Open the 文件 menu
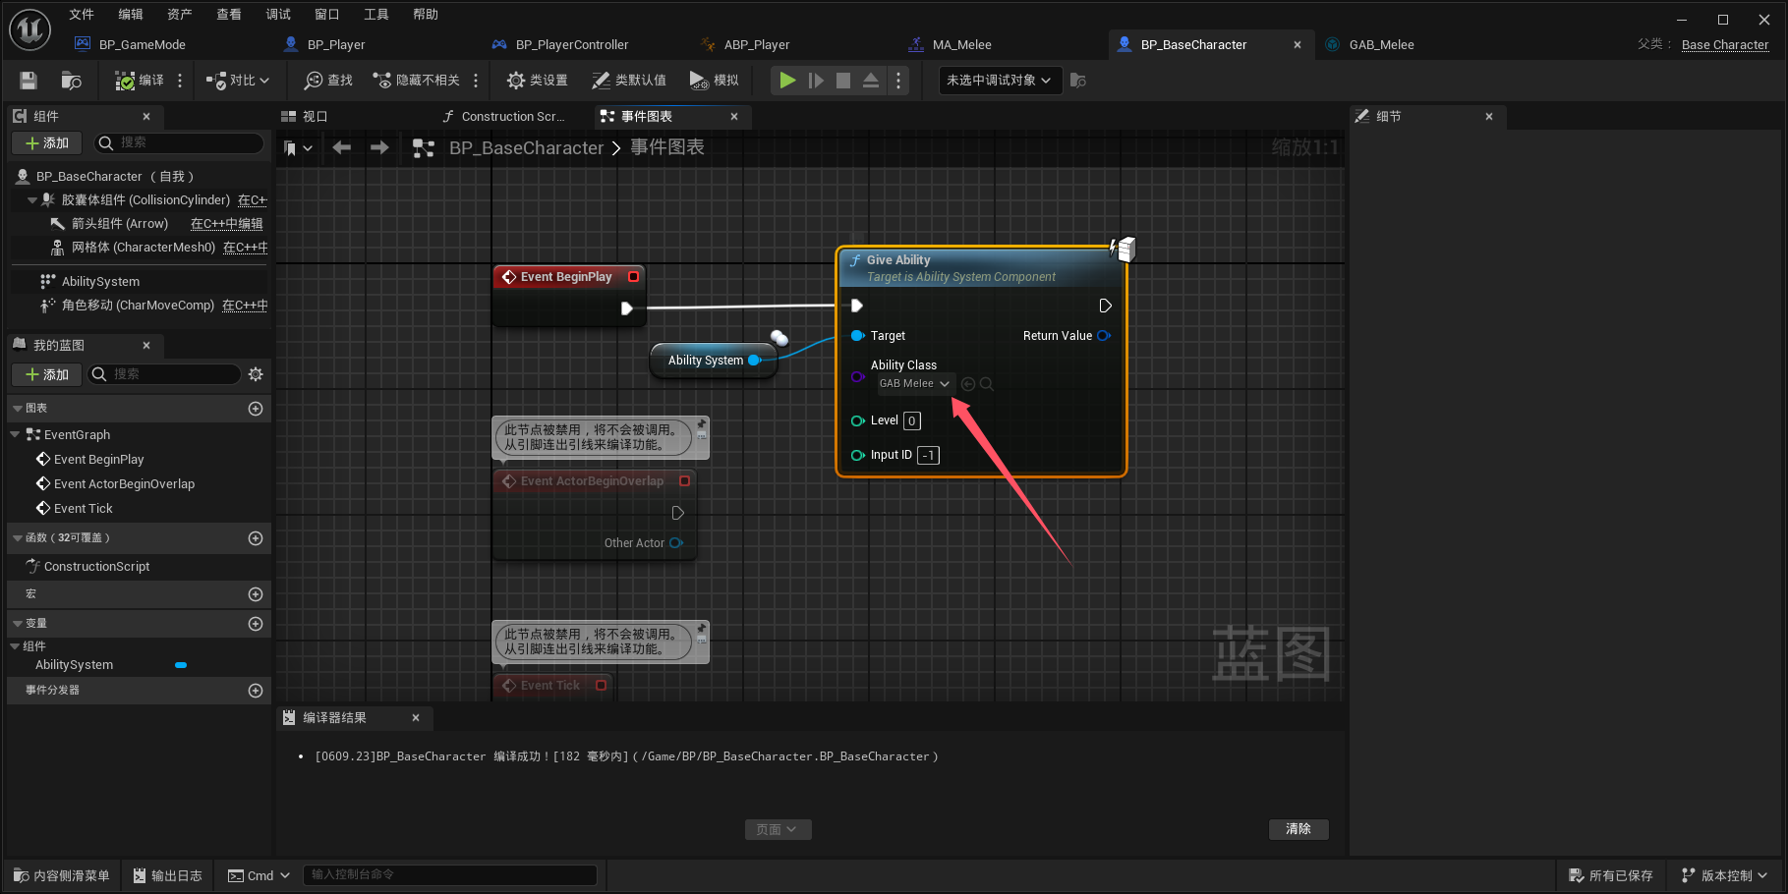Viewport: 1788px width, 894px height. pos(82,15)
